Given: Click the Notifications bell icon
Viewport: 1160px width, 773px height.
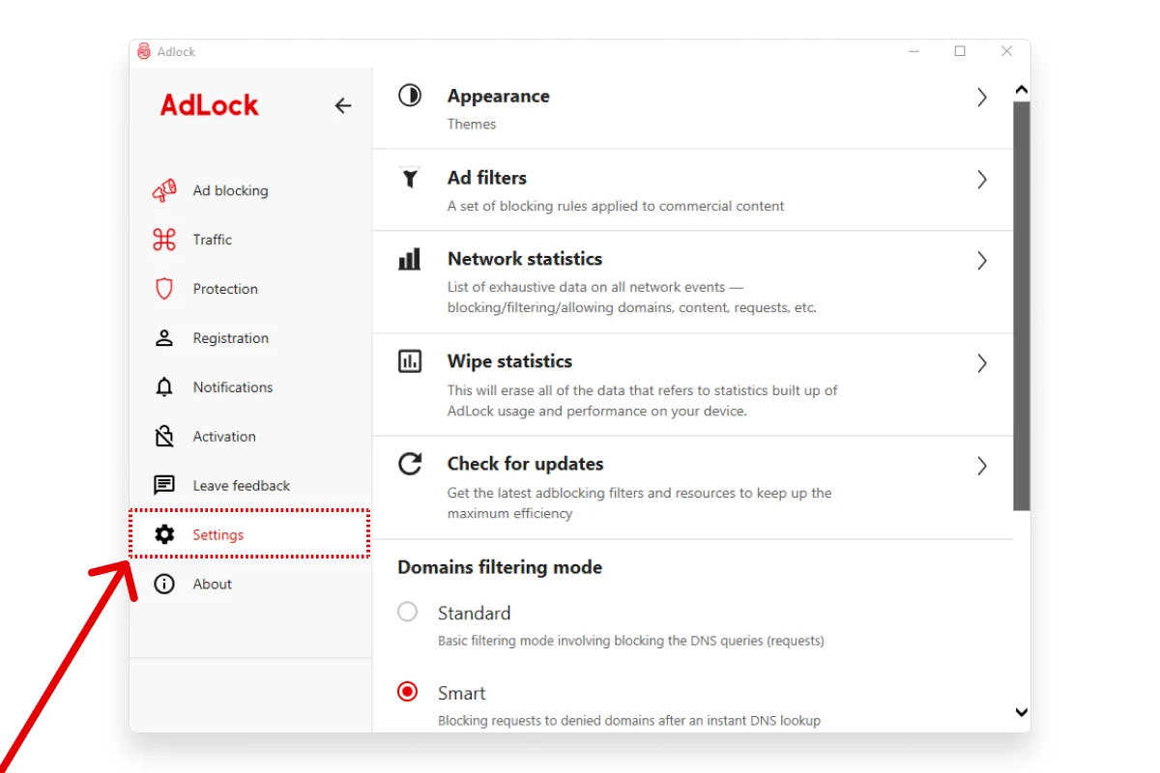Looking at the screenshot, I should point(164,387).
